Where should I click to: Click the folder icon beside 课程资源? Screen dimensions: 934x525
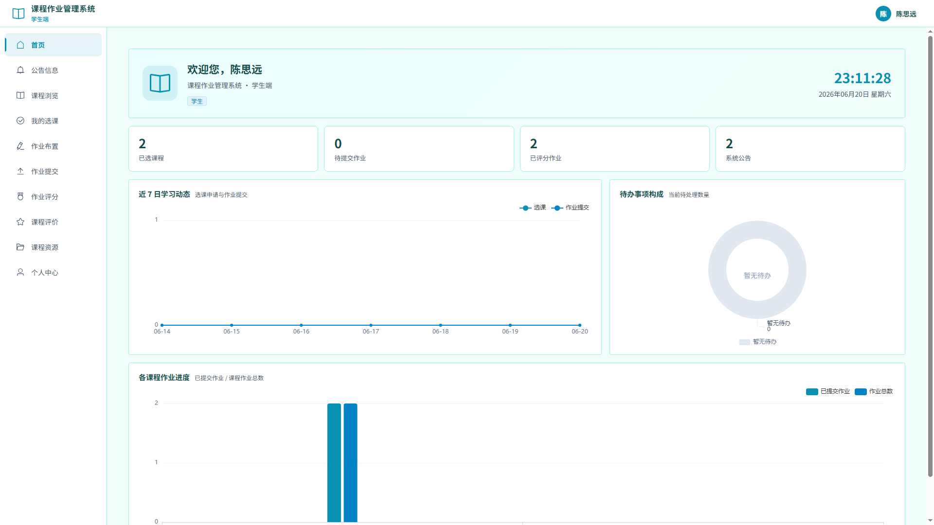tap(20, 247)
